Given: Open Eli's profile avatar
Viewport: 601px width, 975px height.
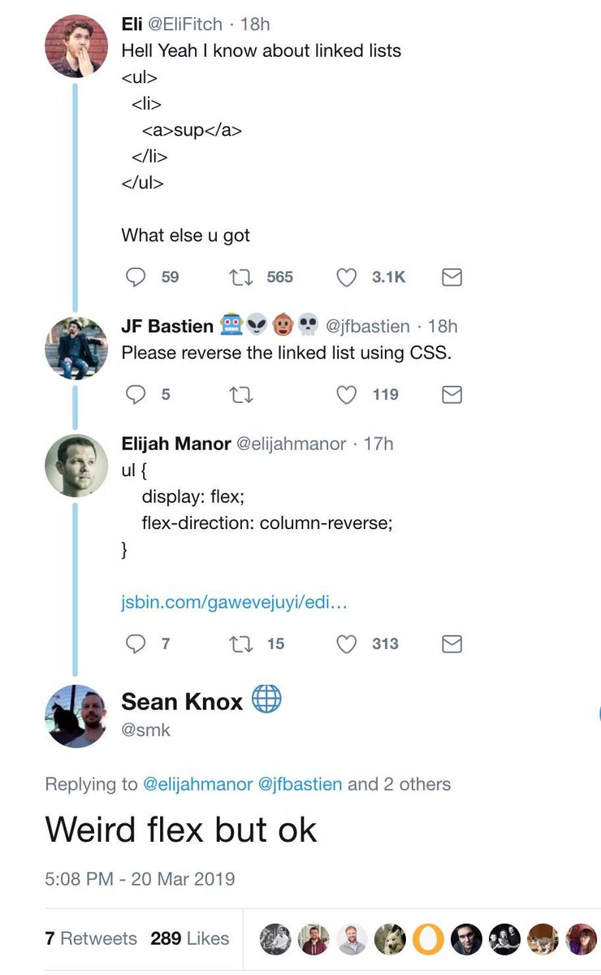Looking at the screenshot, I should [76, 45].
